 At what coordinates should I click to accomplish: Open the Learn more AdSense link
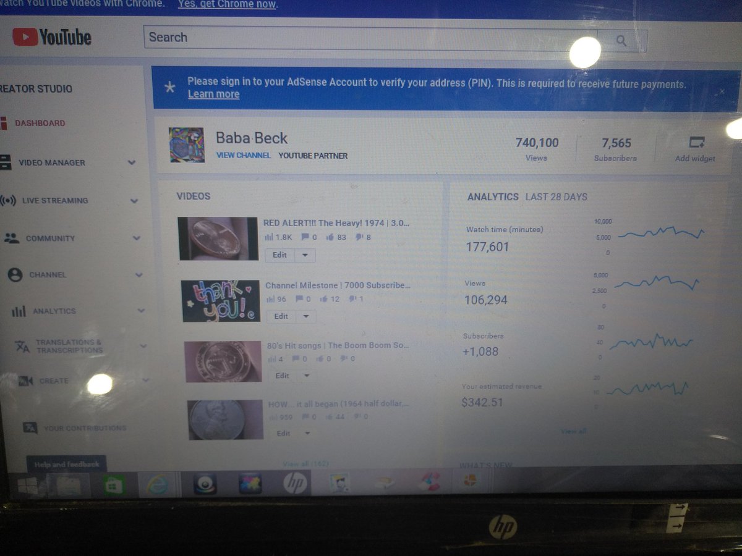click(213, 94)
